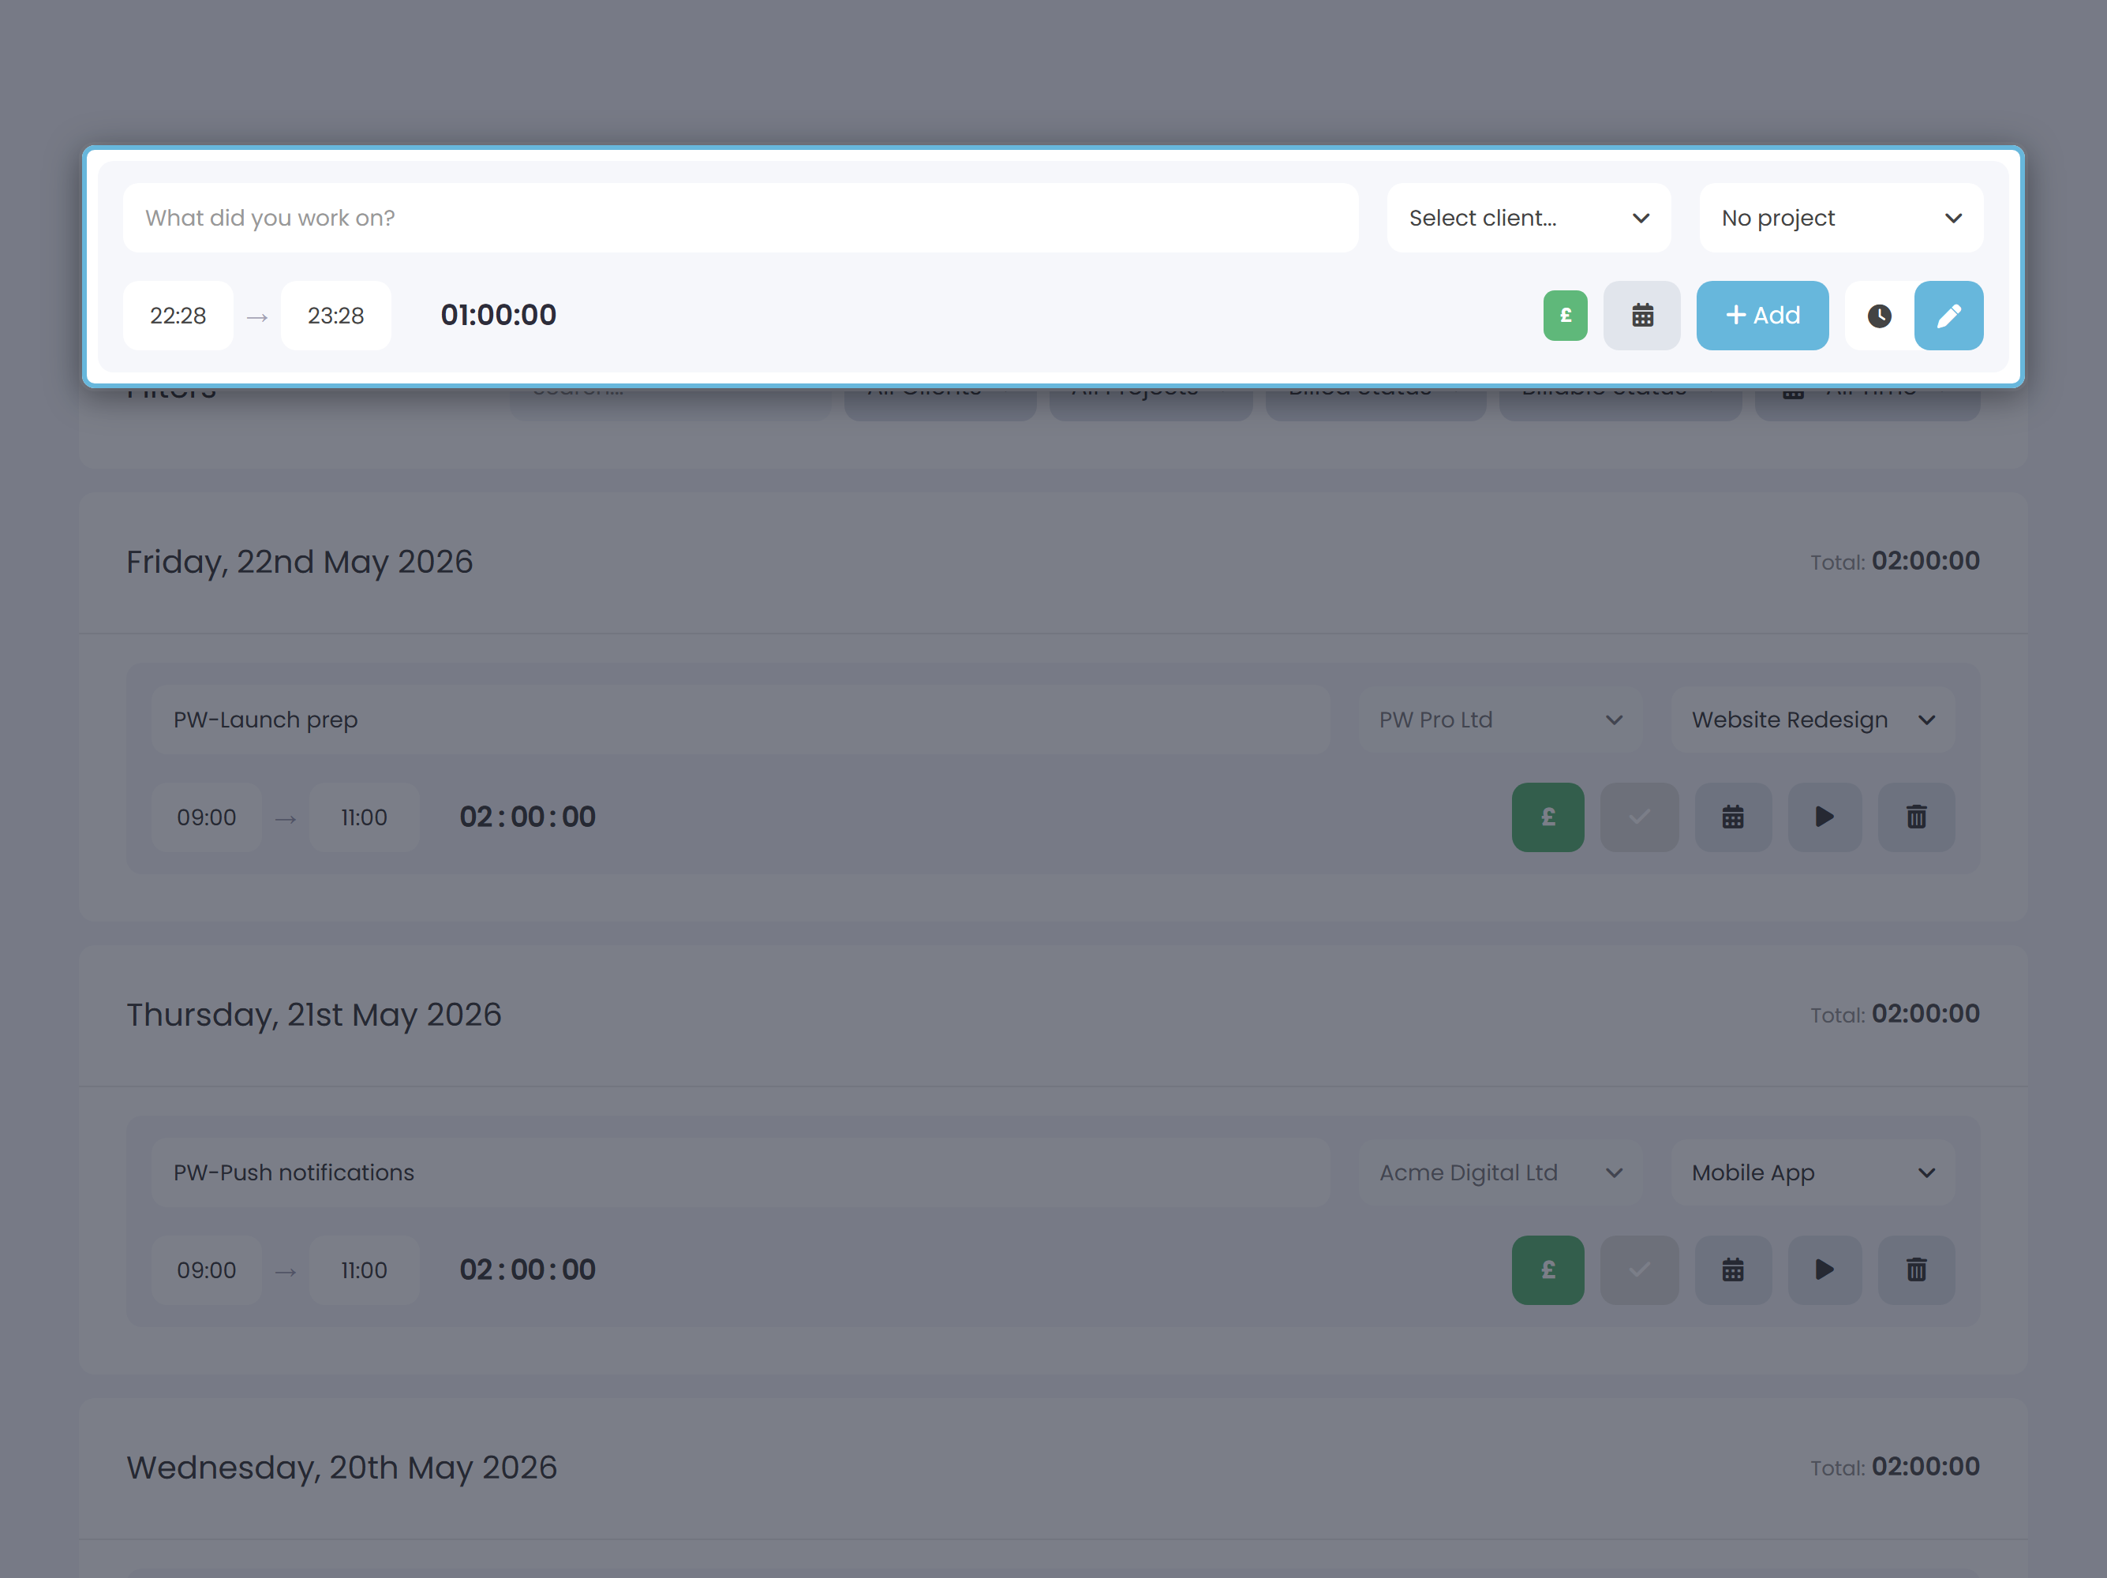This screenshot has height=1578, width=2107.
Task: Click 02:00:00 duration of PW-Push notifications
Action: pos(528,1270)
